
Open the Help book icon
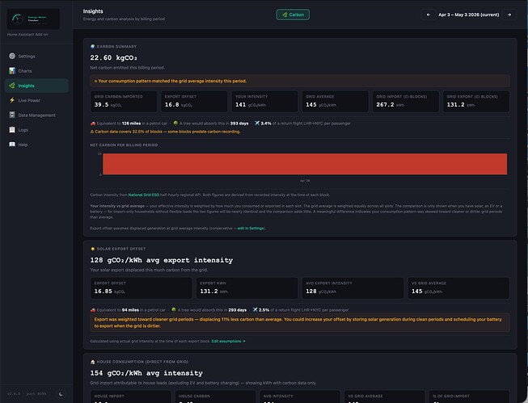pos(12,145)
